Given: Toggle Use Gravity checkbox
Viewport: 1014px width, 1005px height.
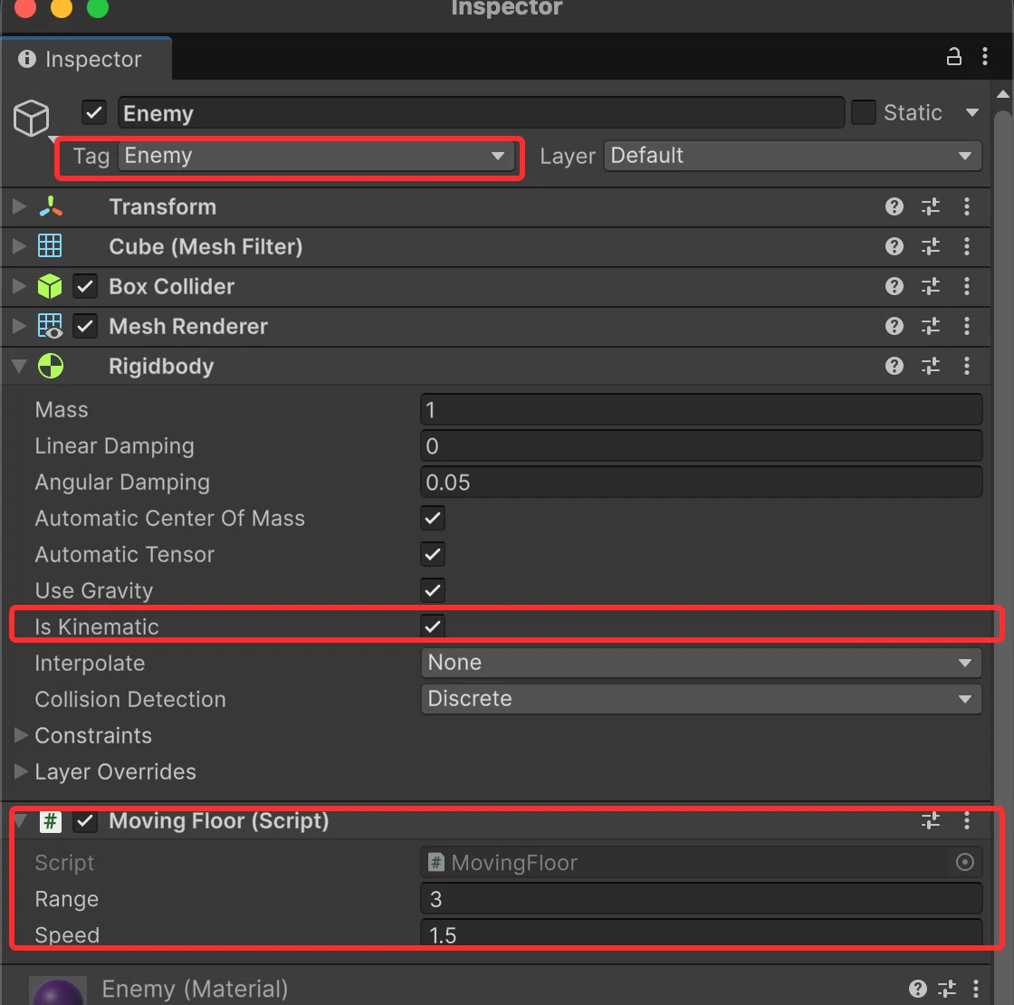Looking at the screenshot, I should [x=433, y=590].
